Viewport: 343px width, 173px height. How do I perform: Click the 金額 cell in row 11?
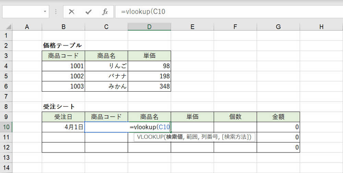[278, 137]
